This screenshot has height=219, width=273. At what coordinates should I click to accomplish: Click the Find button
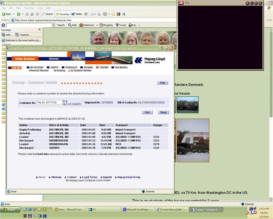tap(147, 112)
